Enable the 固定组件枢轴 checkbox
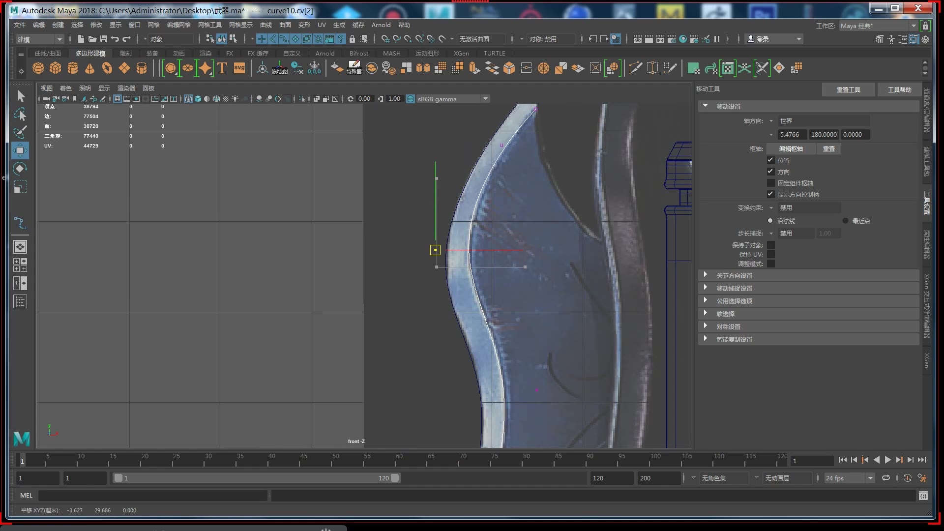Screen dimensions: 944x531 click(770, 183)
